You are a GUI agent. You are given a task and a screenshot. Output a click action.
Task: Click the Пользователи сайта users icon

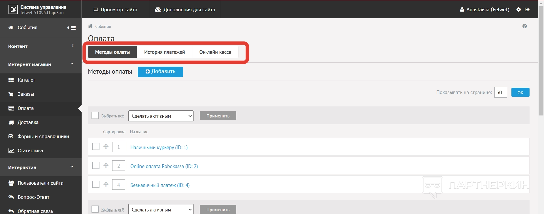click(x=11, y=183)
